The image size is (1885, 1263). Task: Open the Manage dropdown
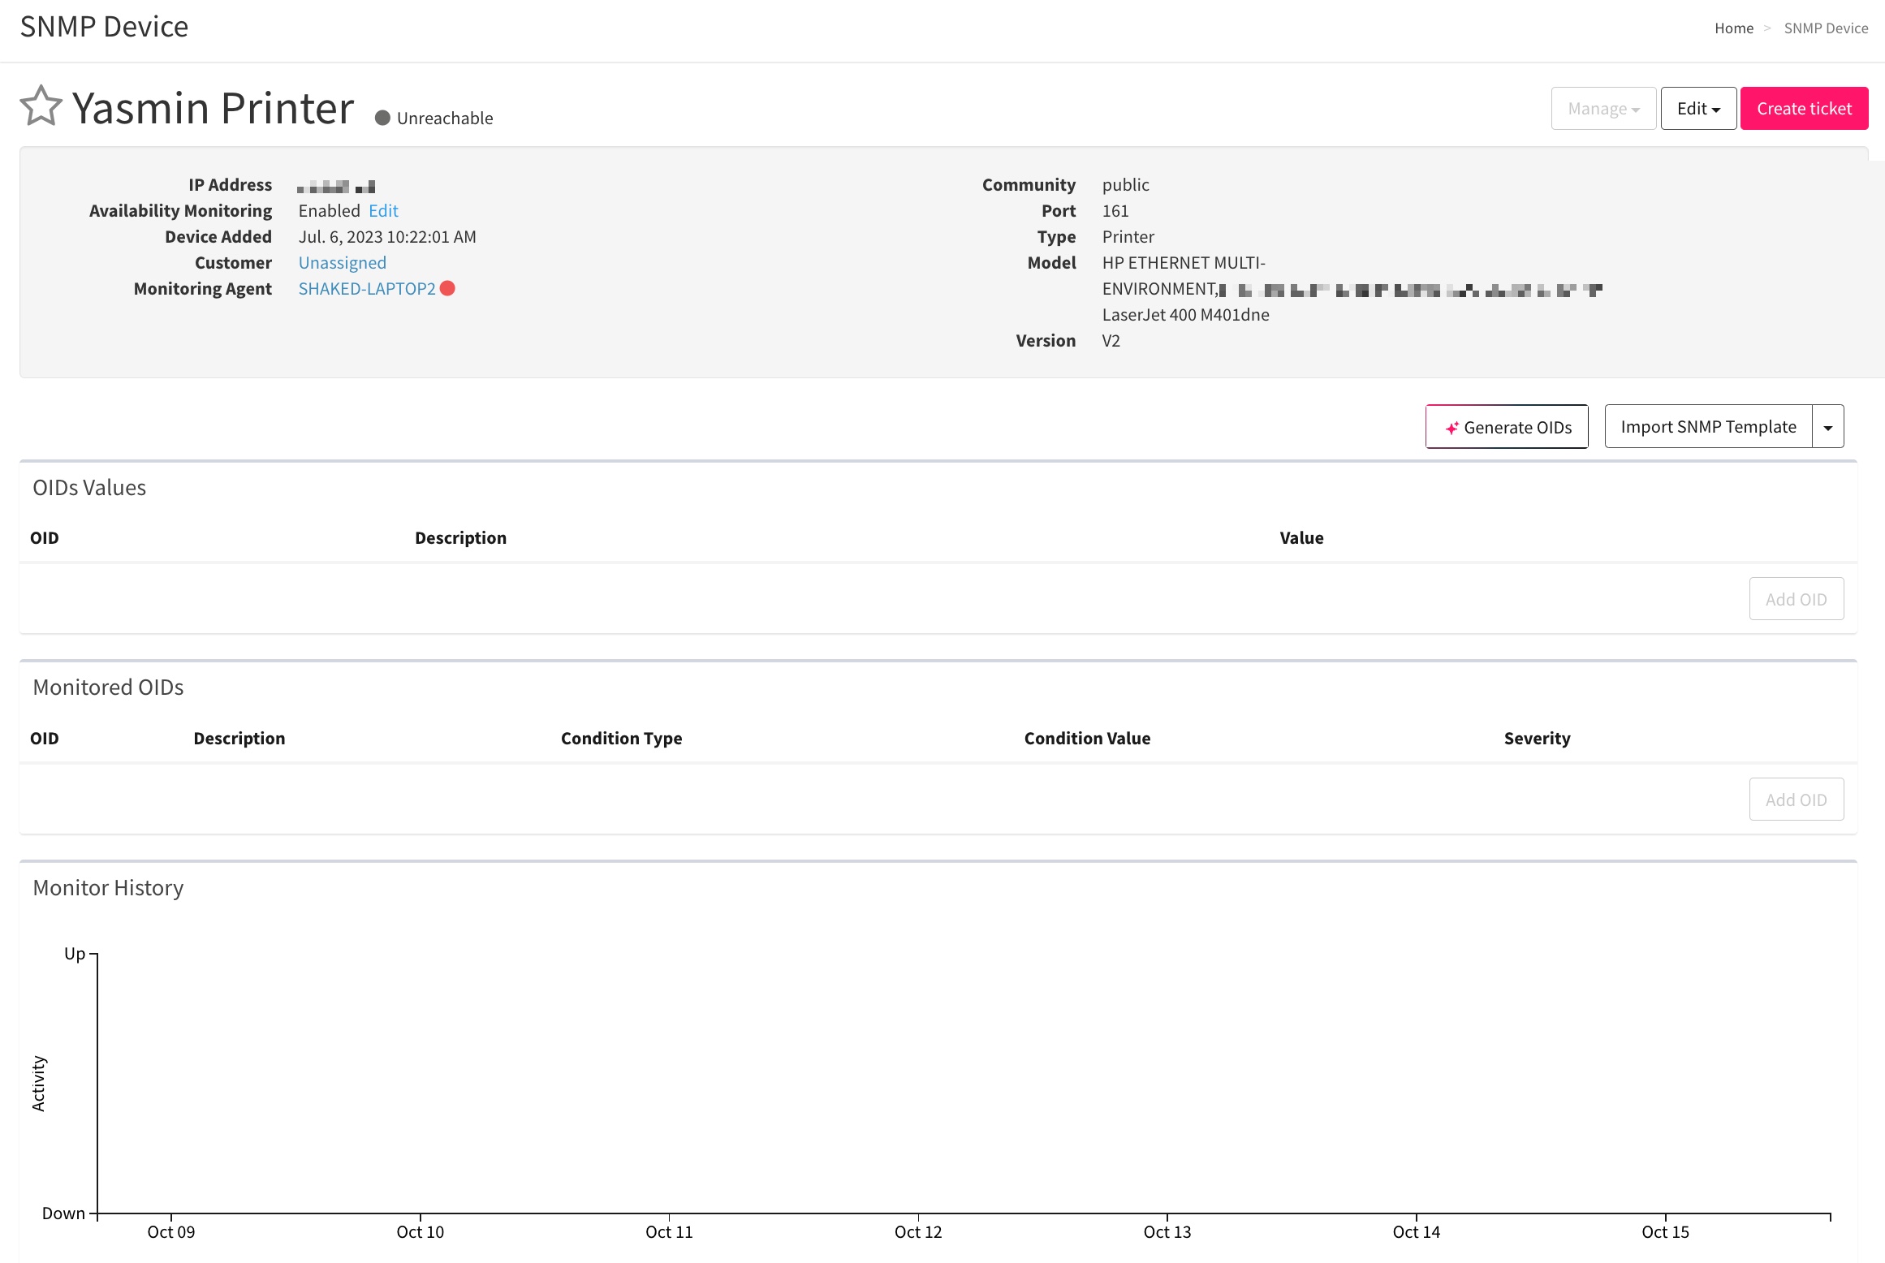[x=1602, y=108]
